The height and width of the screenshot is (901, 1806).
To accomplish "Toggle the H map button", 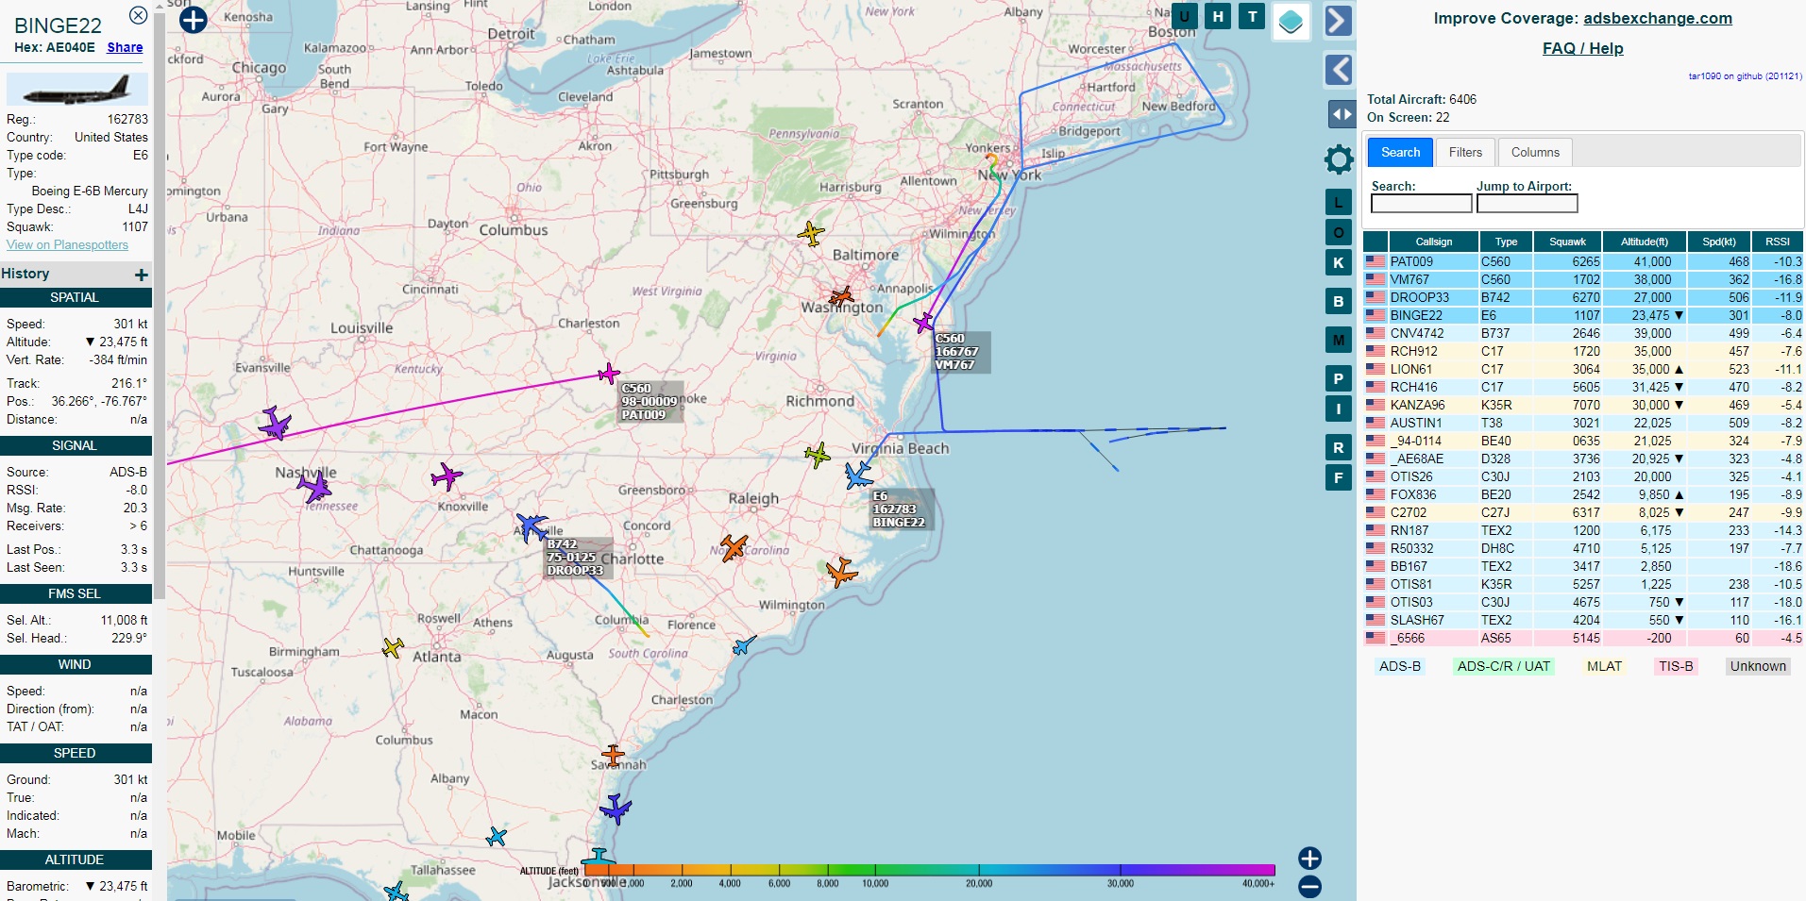I will coord(1218,16).
